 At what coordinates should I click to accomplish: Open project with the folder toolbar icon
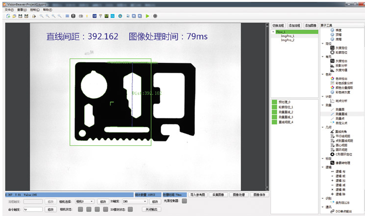[x=14, y=16]
